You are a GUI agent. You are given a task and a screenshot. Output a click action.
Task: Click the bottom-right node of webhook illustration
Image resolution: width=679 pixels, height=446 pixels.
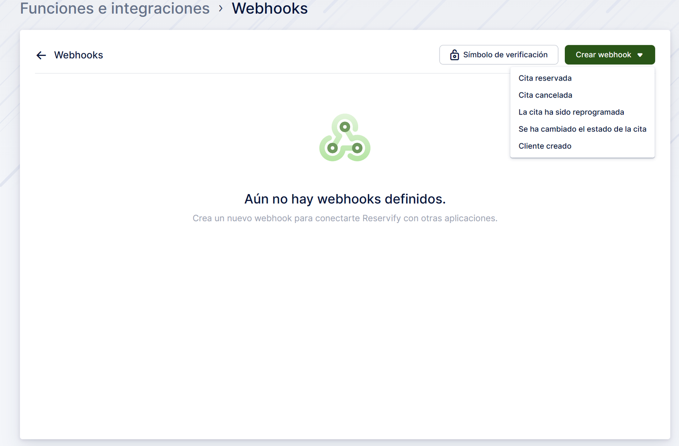pyautogui.click(x=357, y=148)
